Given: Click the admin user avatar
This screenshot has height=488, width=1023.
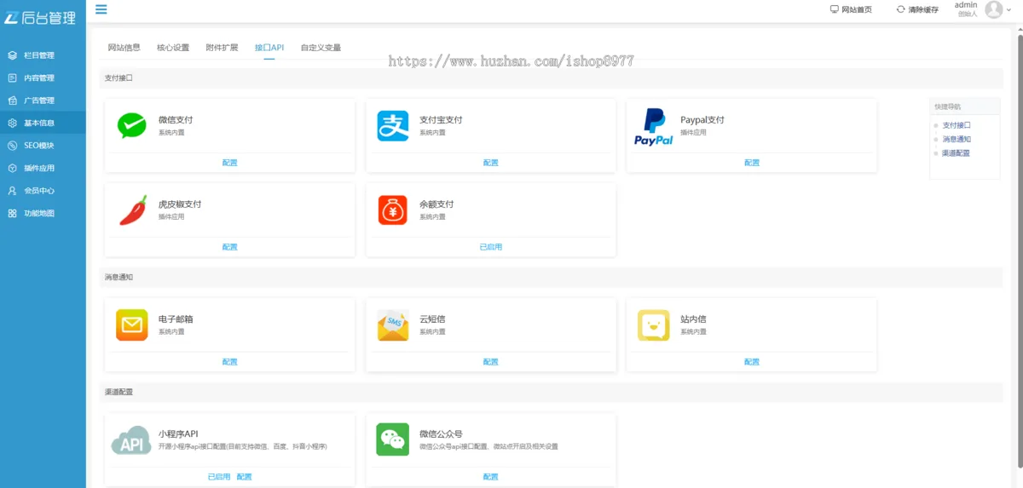Looking at the screenshot, I should pyautogui.click(x=994, y=9).
